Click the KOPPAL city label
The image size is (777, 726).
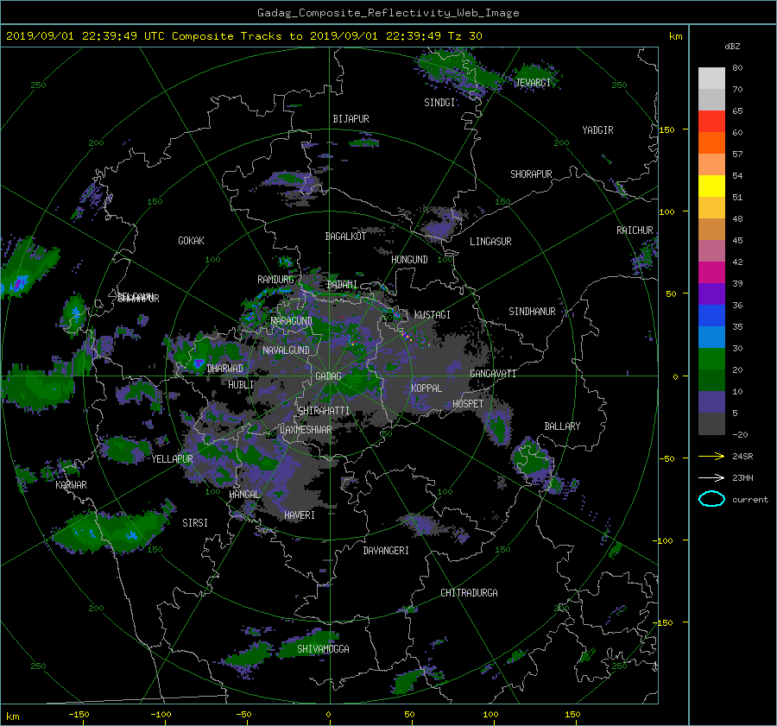(426, 388)
